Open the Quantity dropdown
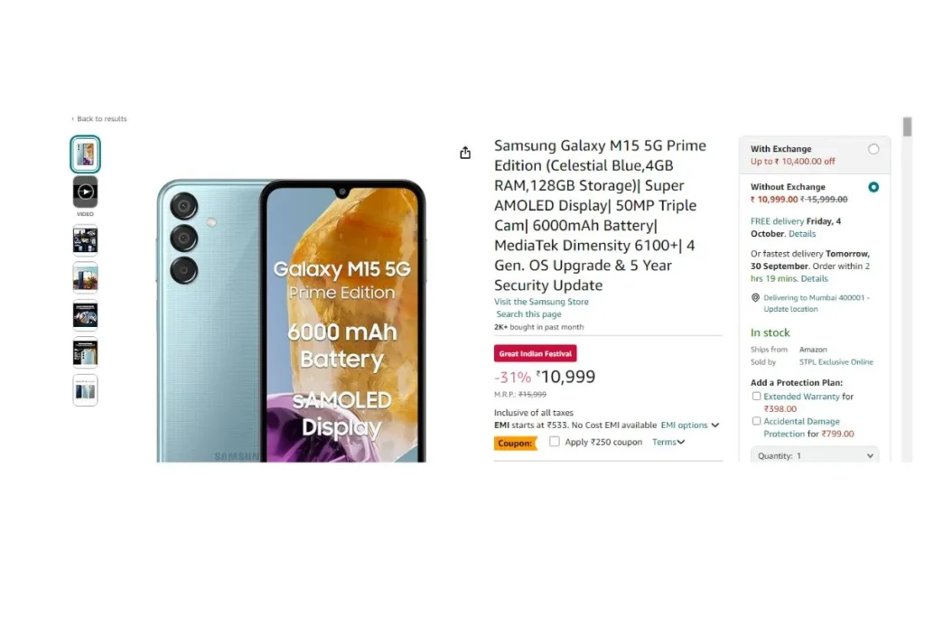 pyautogui.click(x=815, y=455)
